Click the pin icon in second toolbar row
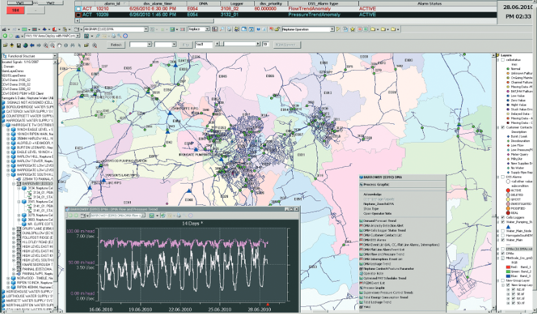This screenshot has height=314, width=537. pos(98,36)
